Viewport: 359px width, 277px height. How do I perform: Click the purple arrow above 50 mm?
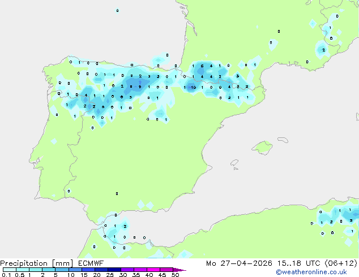point(179,270)
